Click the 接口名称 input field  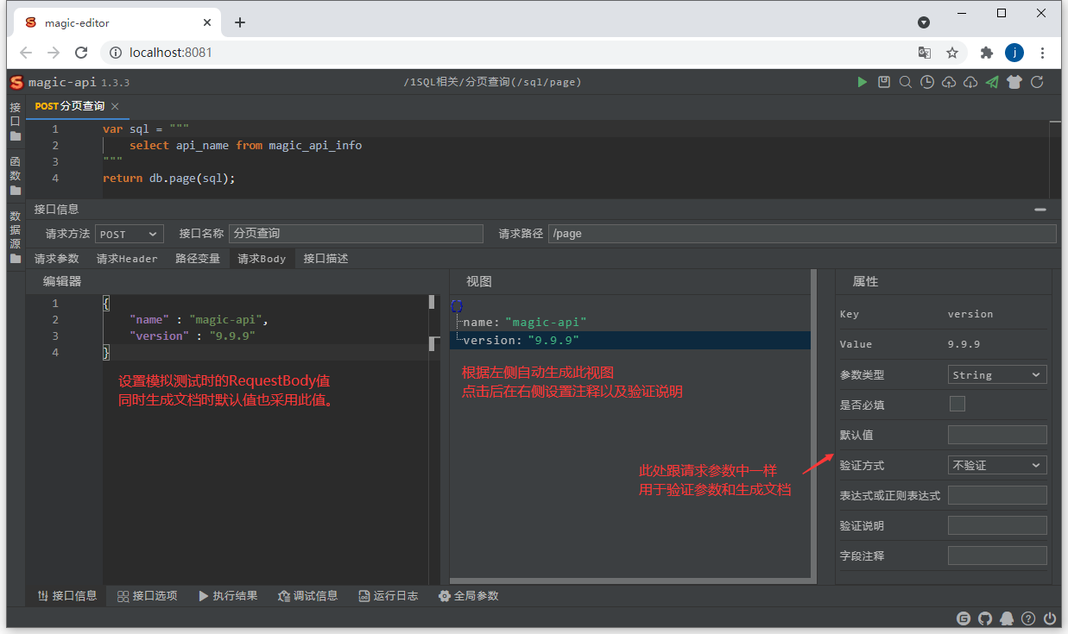pos(357,234)
